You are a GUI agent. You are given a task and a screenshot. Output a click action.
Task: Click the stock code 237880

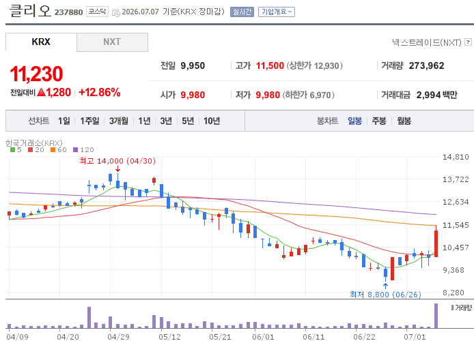pos(68,12)
